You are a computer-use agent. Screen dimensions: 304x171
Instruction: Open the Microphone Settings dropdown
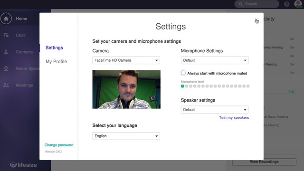coord(214,60)
